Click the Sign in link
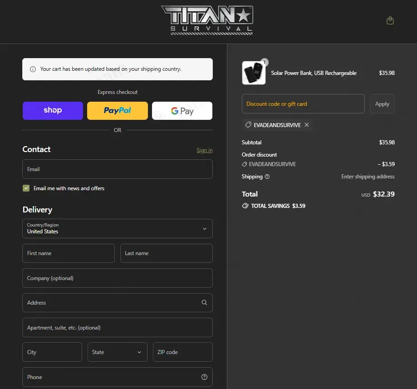Viewport: 417px width, 389px height. click(x=205, y=150)
